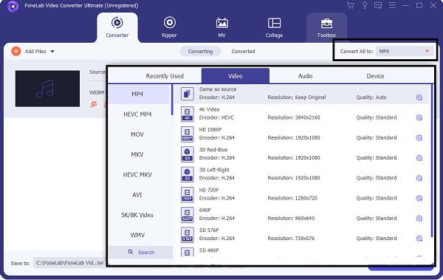
Task: Select the "Resolution: 960x640" text
Action: [x=291, y=219]
